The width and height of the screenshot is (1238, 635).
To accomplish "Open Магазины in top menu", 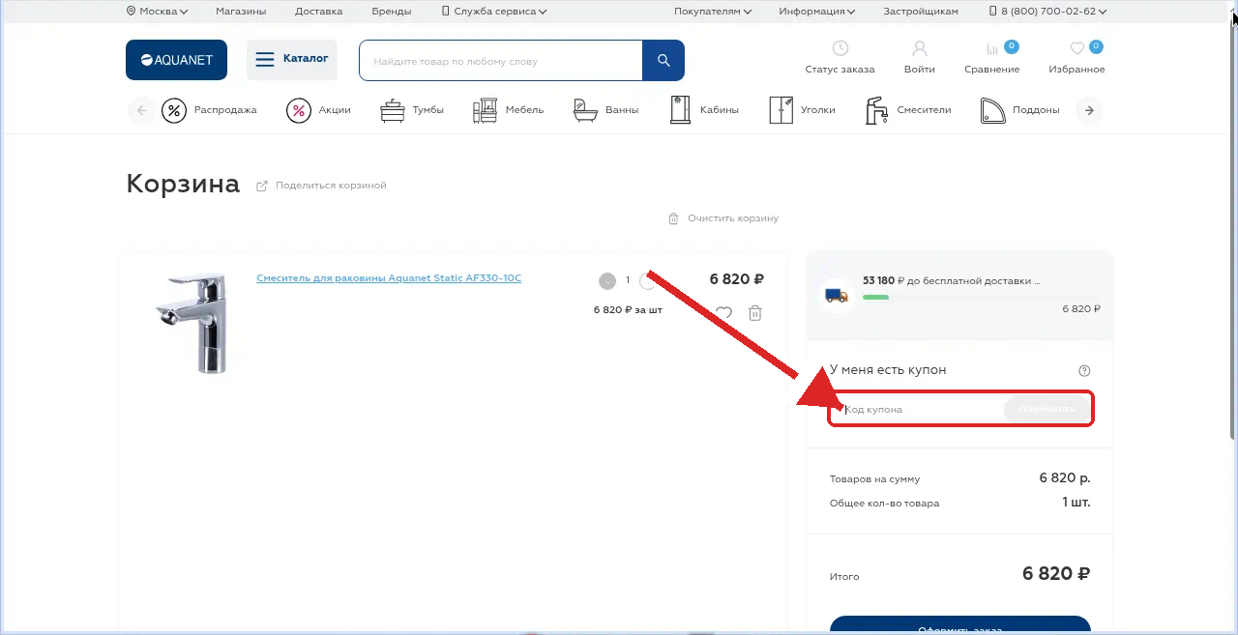I will (x=241, y=12).
